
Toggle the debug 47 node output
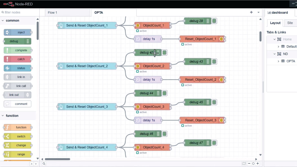(x=214, y=143)
